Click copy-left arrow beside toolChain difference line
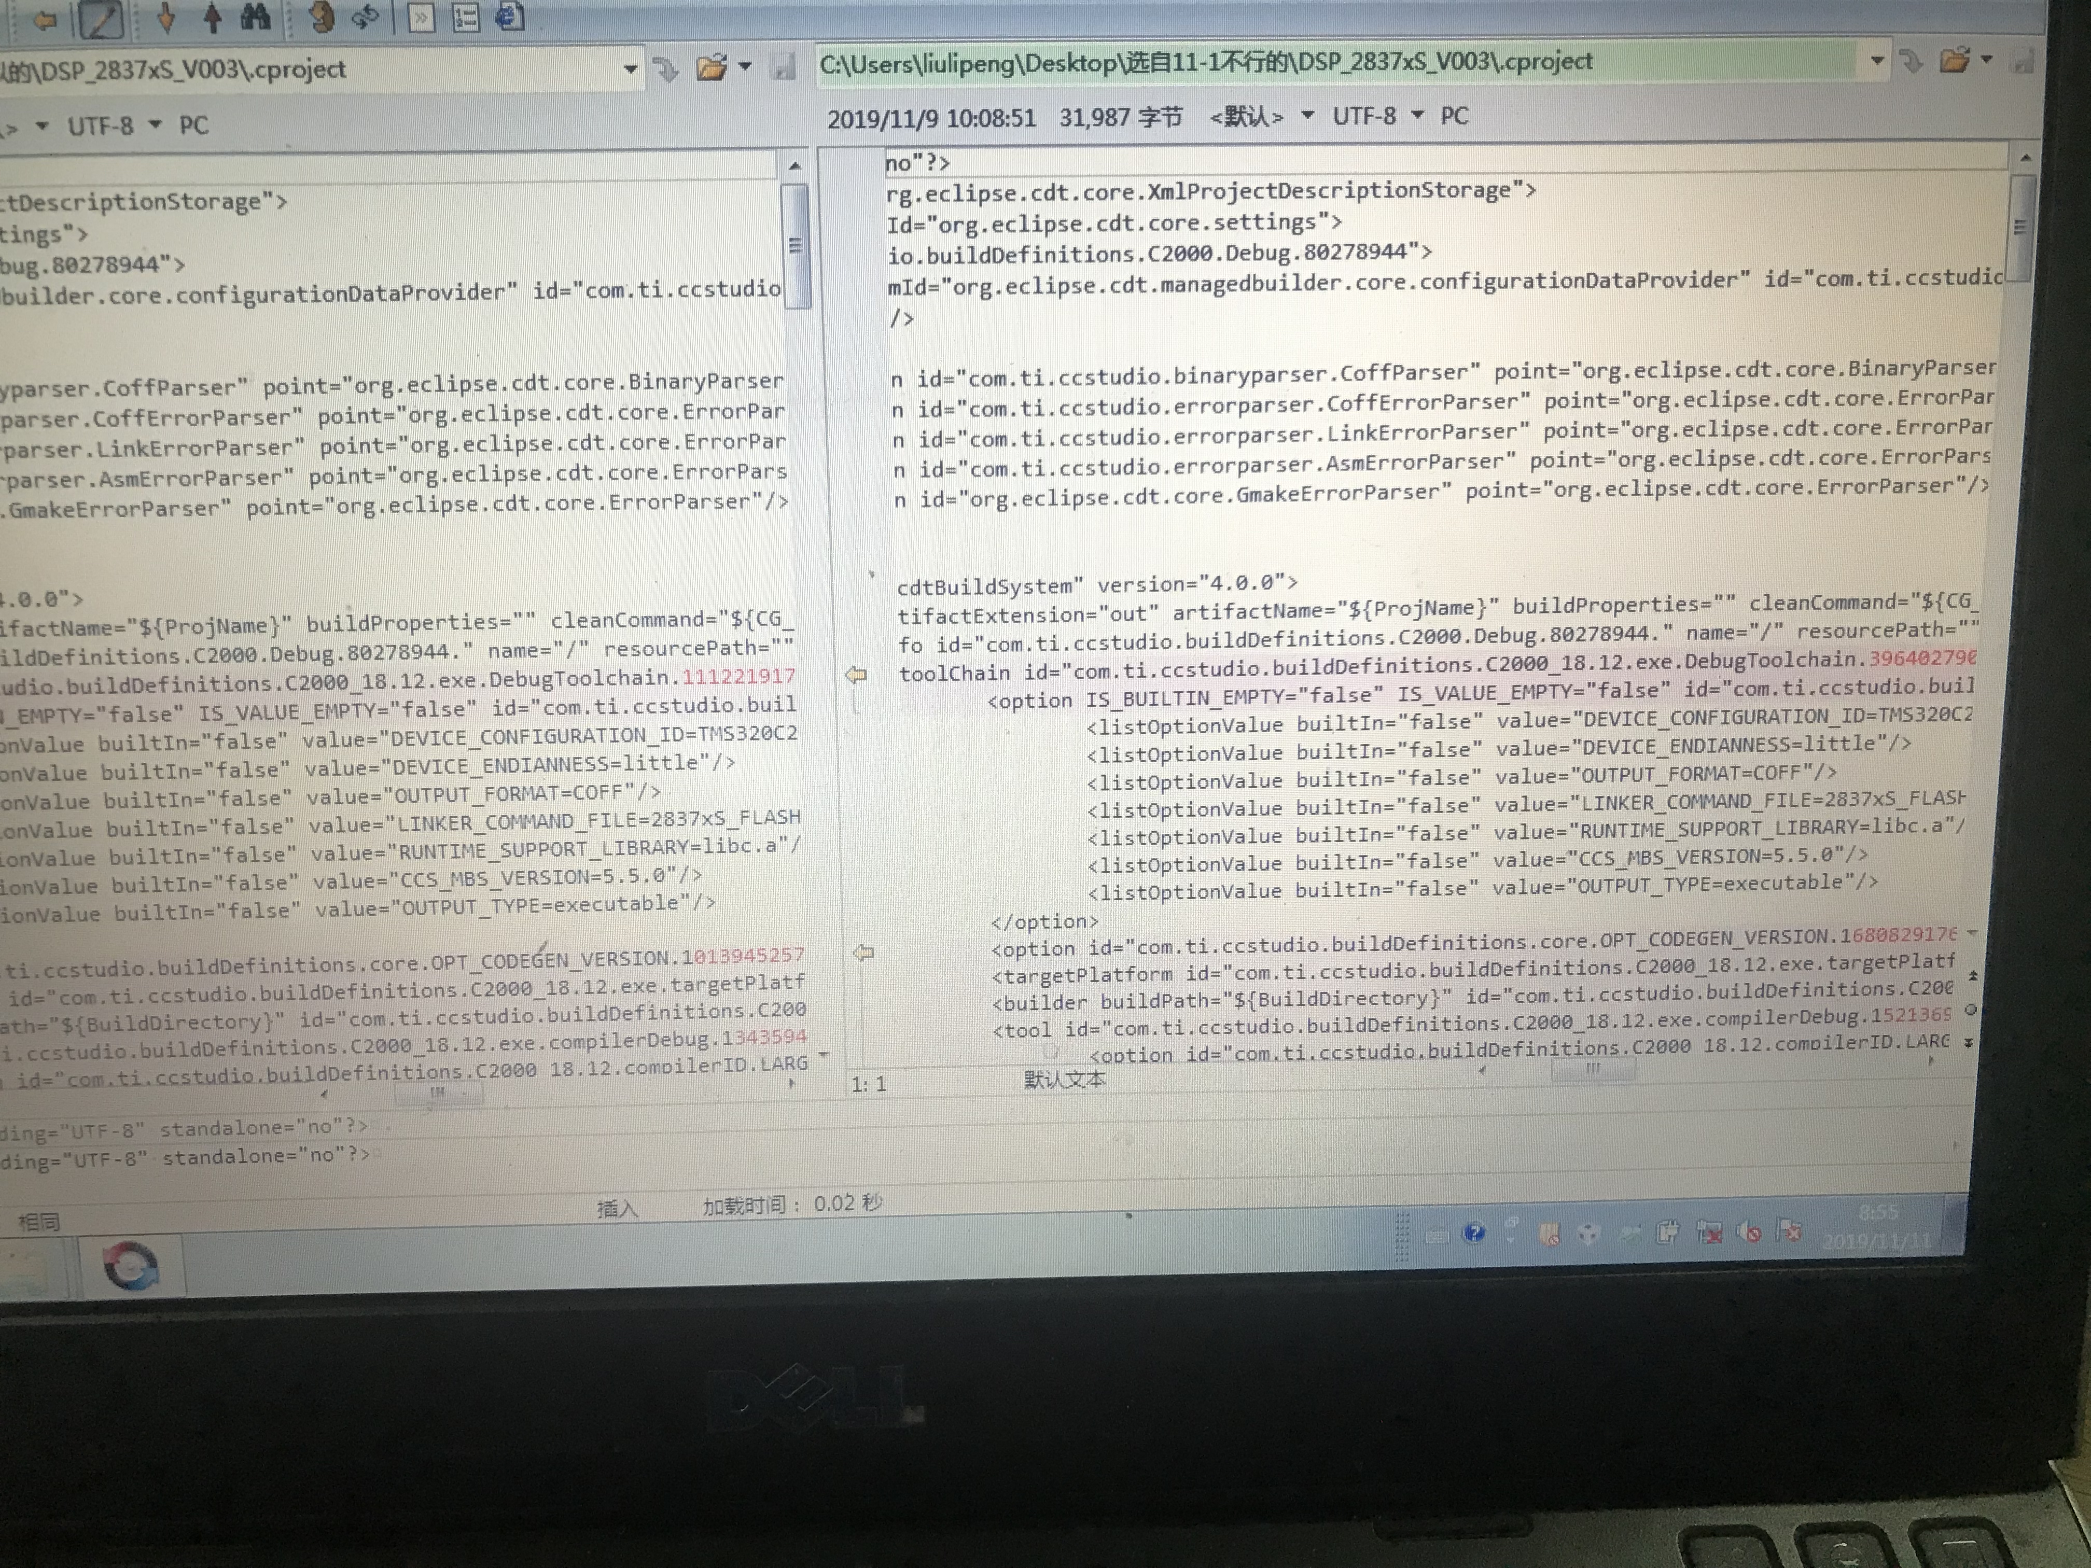2091x1568 pixels. tap(856, 675)
